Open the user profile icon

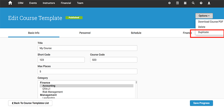click(x=209, y=3)
